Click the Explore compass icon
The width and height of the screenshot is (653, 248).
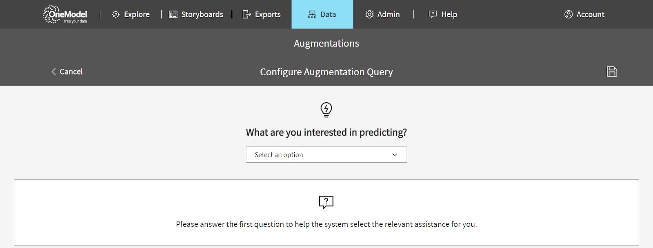(x=116, y=14)
